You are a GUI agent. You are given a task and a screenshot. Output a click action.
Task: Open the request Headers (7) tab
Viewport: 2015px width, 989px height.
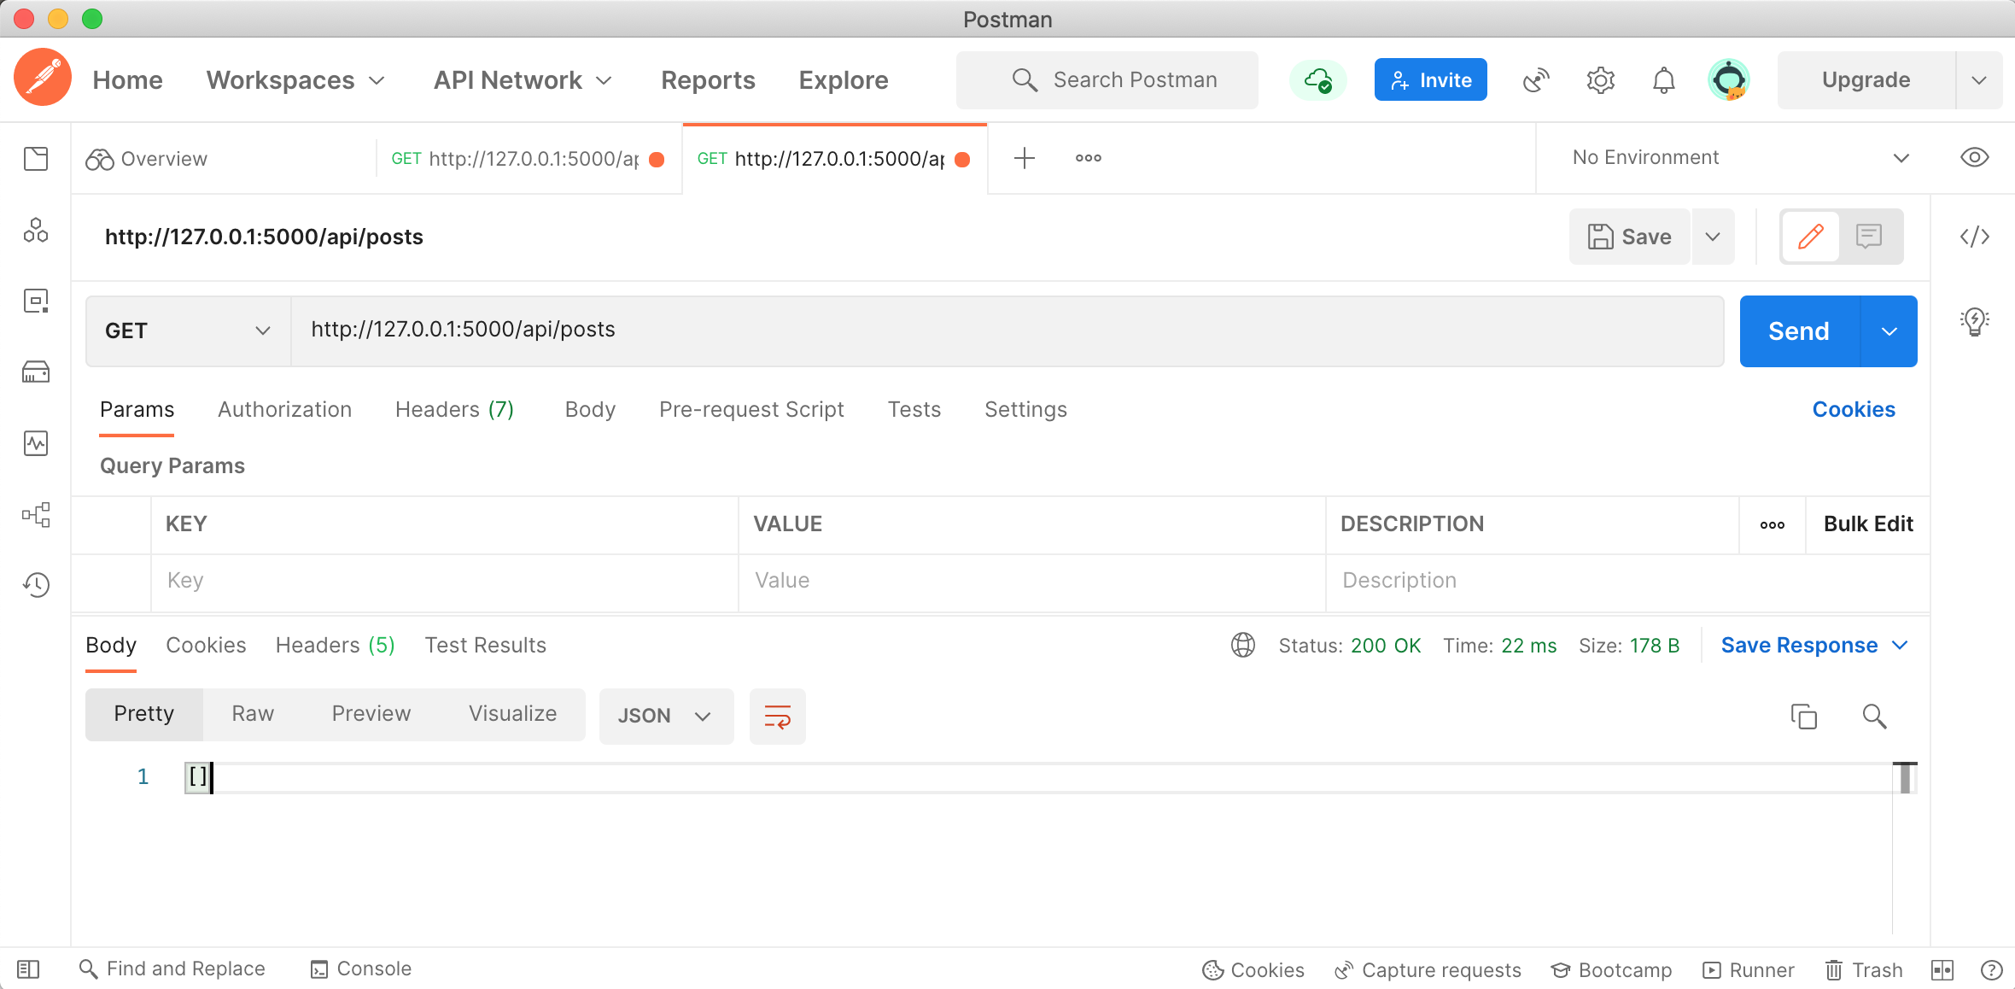pyautogui.click(x=454, y=409)
